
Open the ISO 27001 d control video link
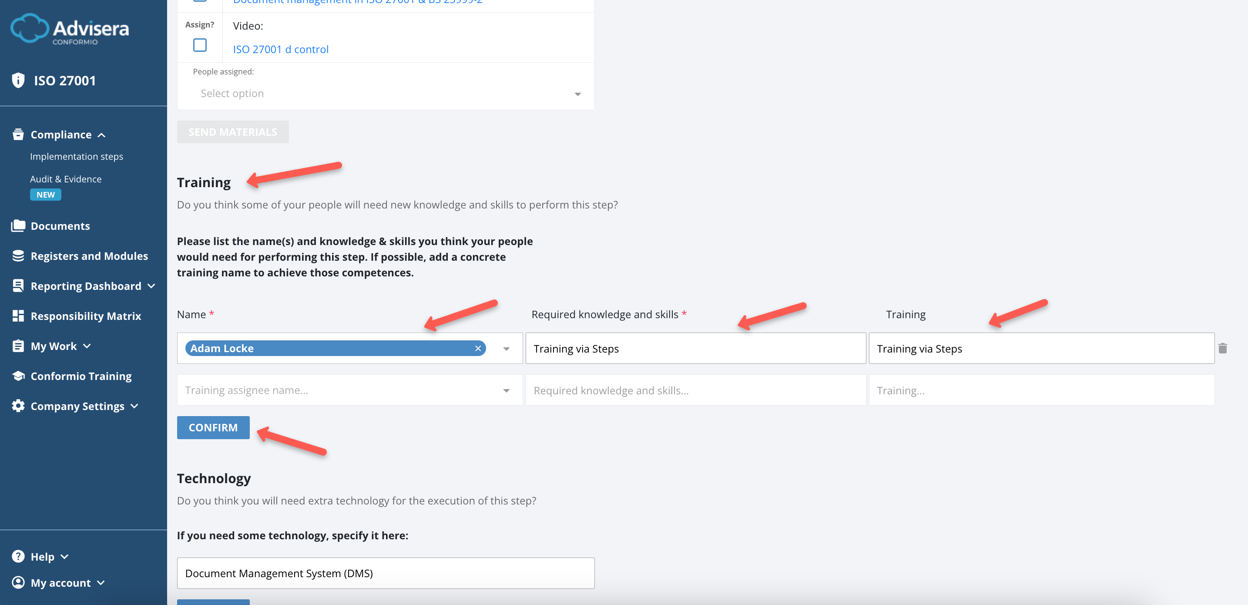[x=281, y=50]
